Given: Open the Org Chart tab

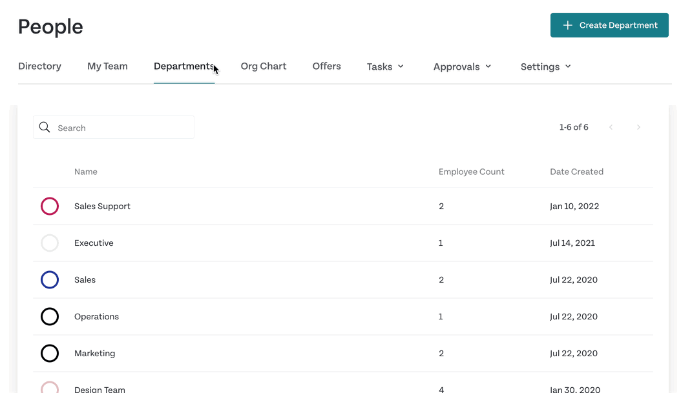Looking at the screenshot, I should pos(263,66).
